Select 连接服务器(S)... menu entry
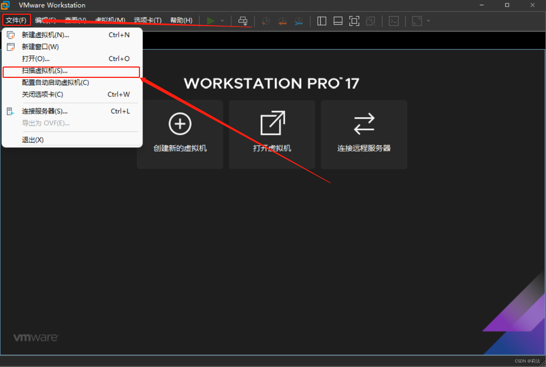The image size is (546, 367). (x=72, y=111)
